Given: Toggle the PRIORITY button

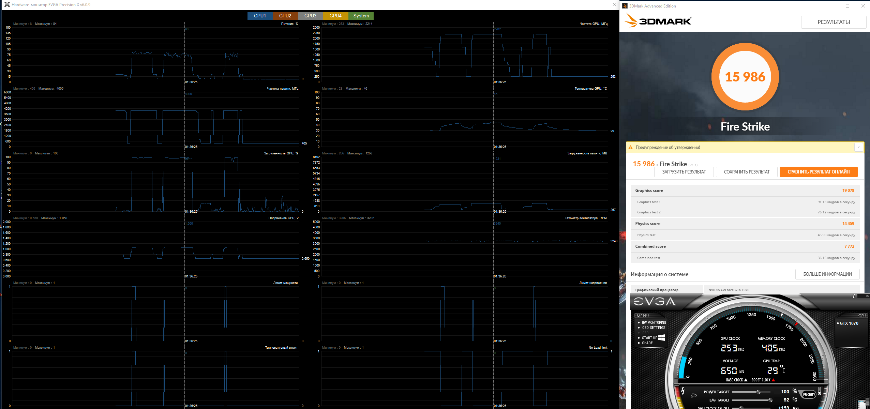Looking at the screenshot, I should pyautogui.click(x=809, y=394).
